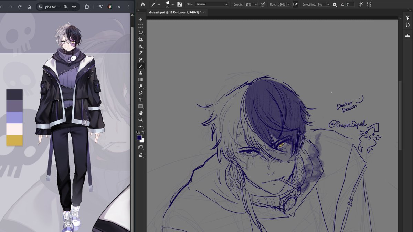
Task: Open the zoom magnifier in Chrome address bar
Action: 65,7
